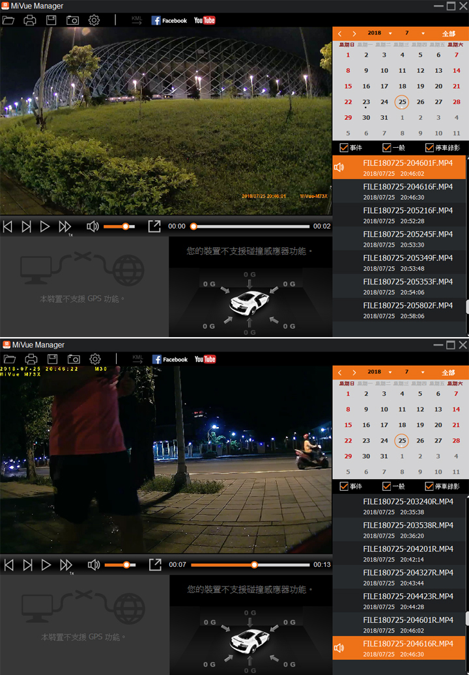Go to next month in top calendar

click(354, 34)
